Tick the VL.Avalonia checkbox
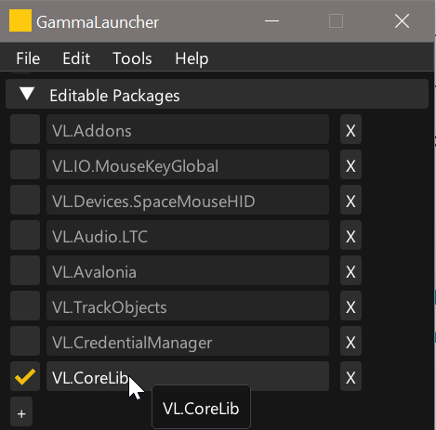The height and width of the screenshot is (430, 436). [25, 270]
